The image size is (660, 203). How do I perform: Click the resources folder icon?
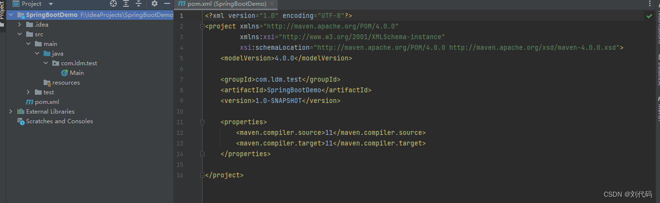pyautogui.click(x=47, y=83)
